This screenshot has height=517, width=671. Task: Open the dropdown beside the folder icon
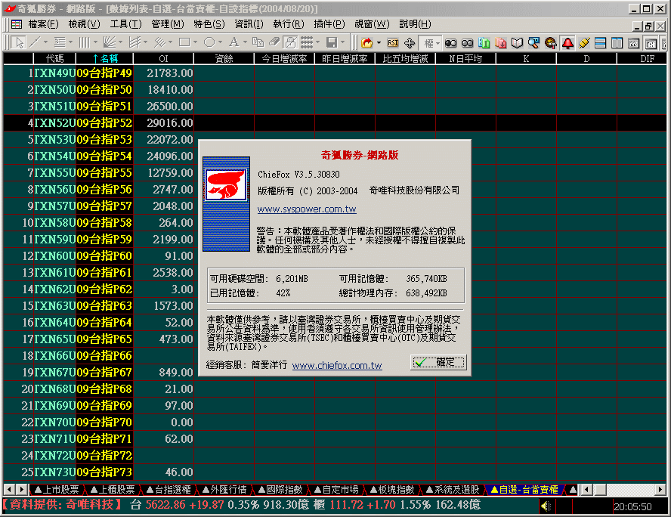coord(378,42)
